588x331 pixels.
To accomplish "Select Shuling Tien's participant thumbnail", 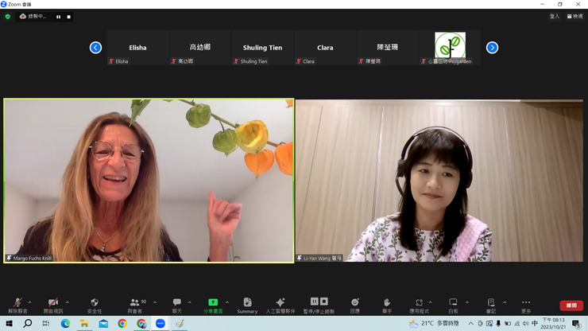I will click(x=262, y=48).
